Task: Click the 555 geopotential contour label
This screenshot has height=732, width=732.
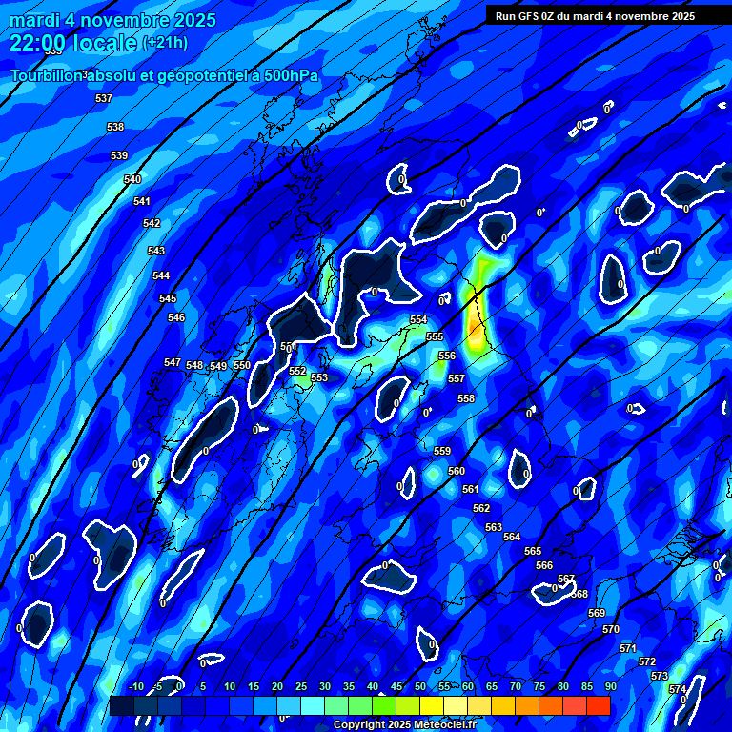Action: [x=435, y=336]
